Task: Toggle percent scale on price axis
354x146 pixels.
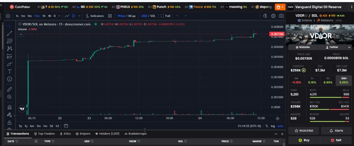Action: [x=267, y=126]
